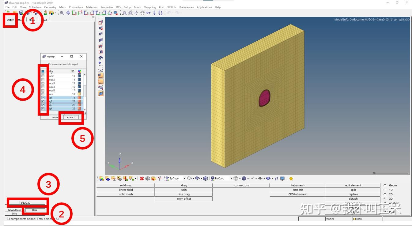
Task: Select the pan hand tool in top toolbar
Action: pos(142,13)
